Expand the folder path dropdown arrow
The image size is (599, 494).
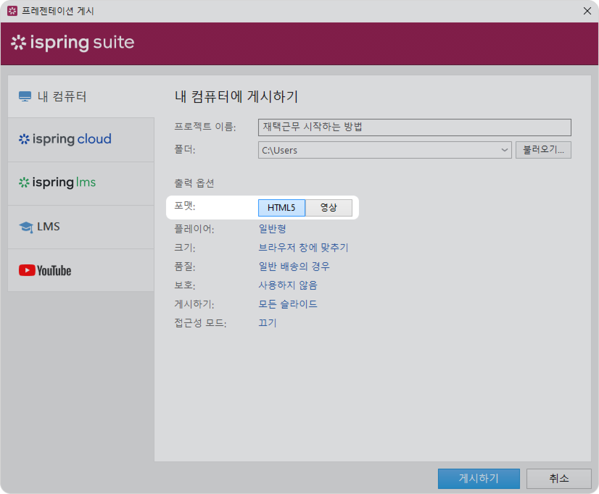coord(504,150)
